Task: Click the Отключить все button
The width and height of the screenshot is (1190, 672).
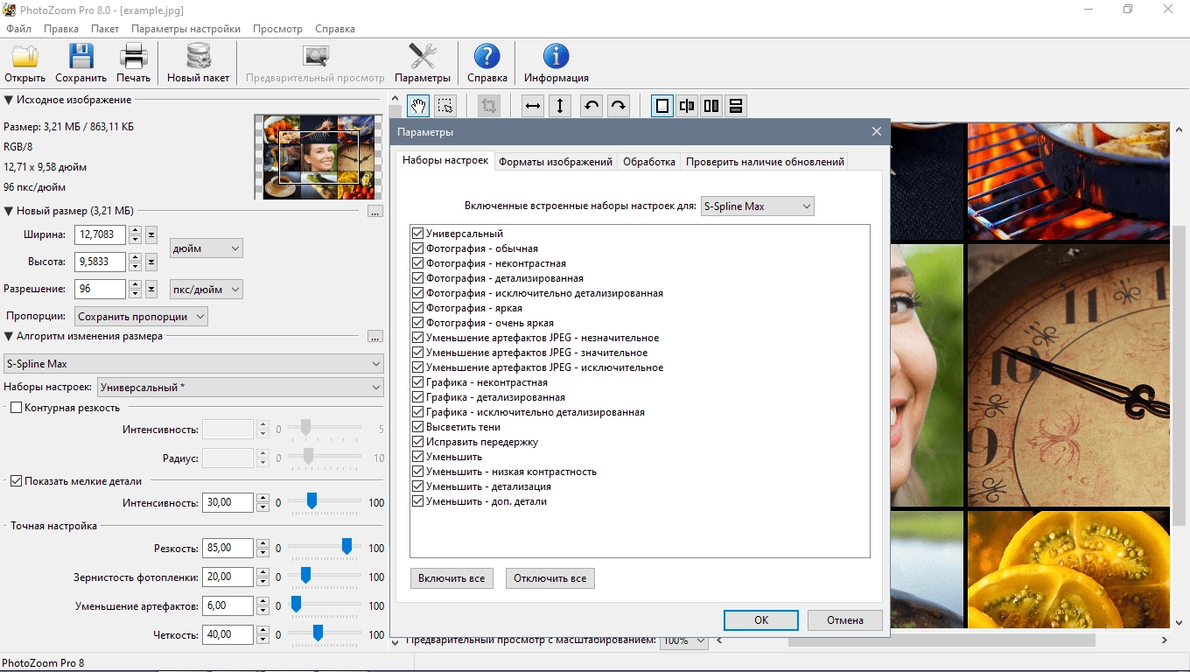Action: 550,578
